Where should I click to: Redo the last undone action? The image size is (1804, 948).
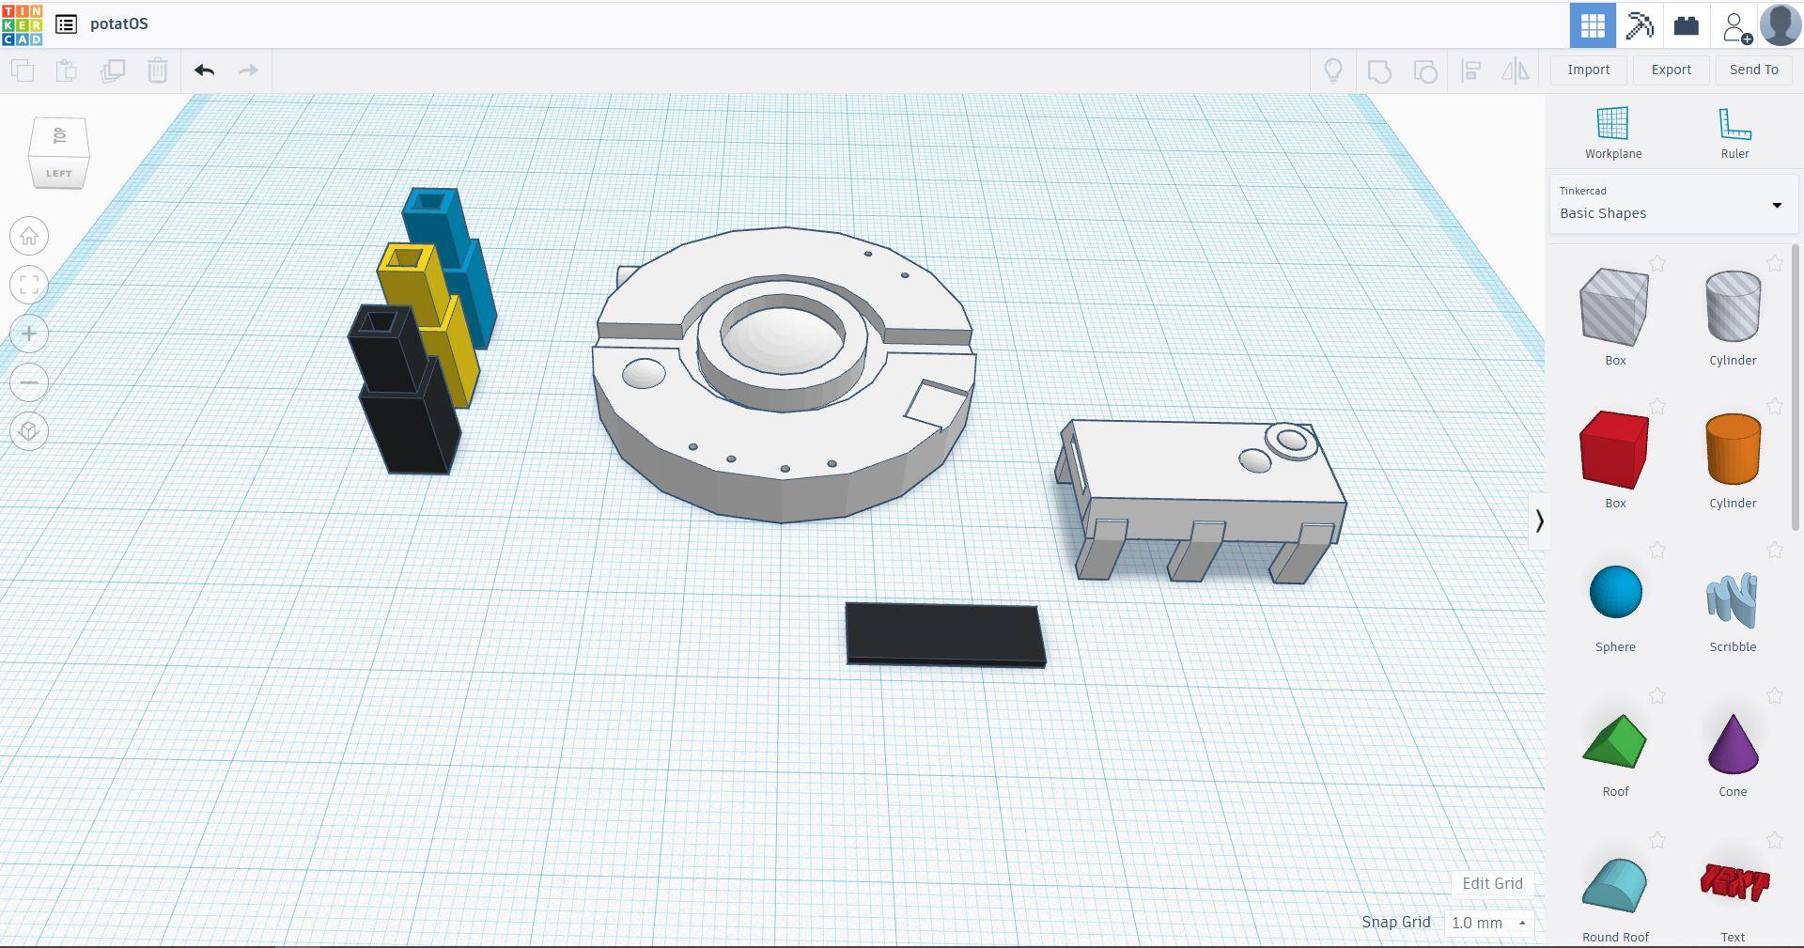(248, 70)
